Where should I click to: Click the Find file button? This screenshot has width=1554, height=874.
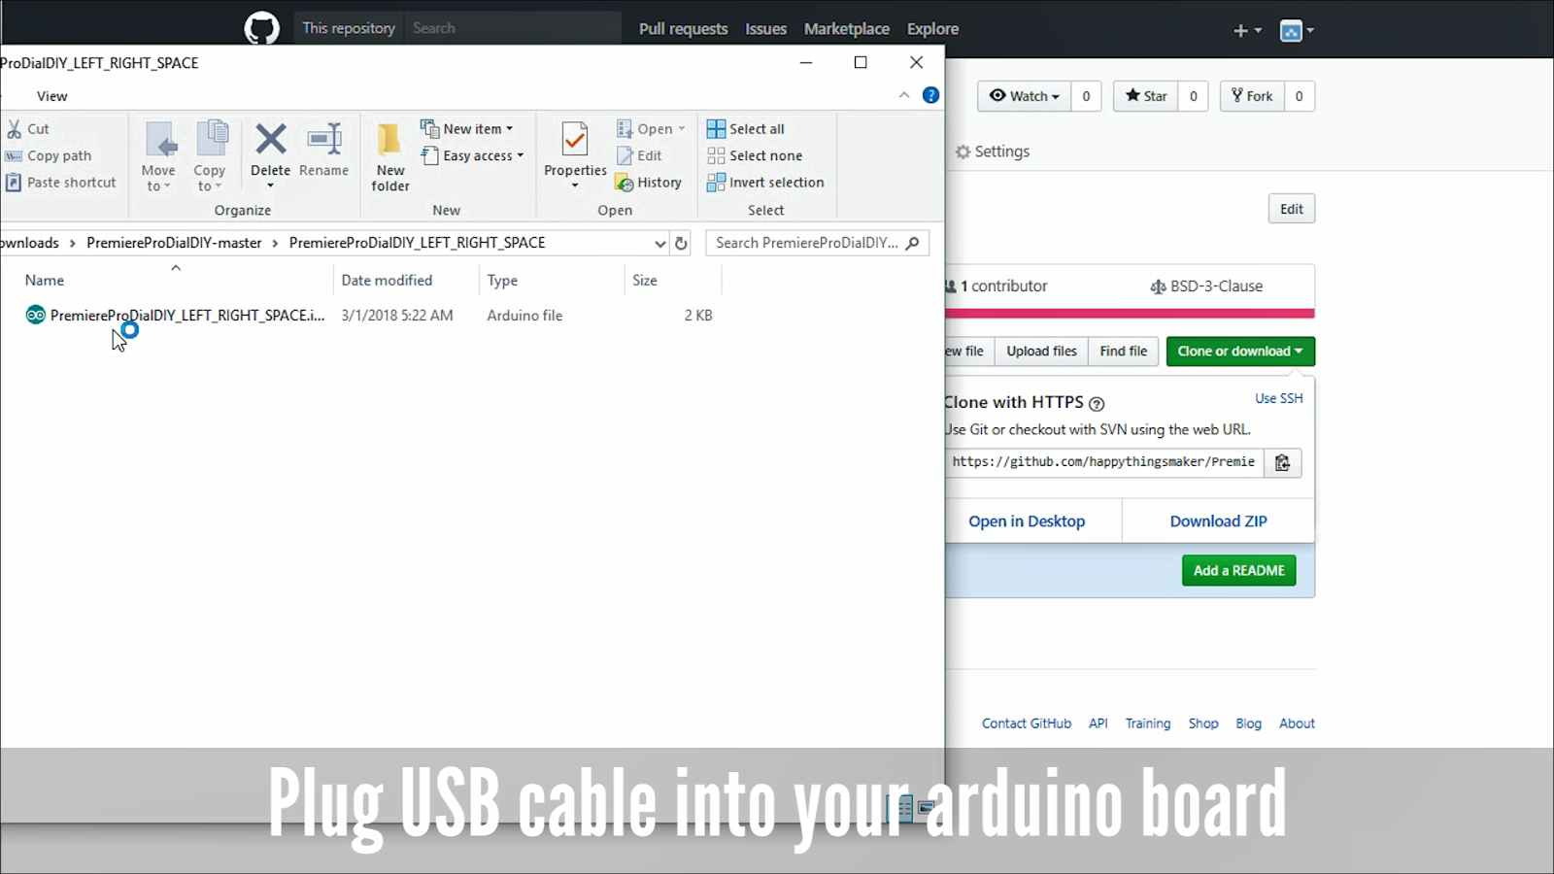tap(1124, 352)
